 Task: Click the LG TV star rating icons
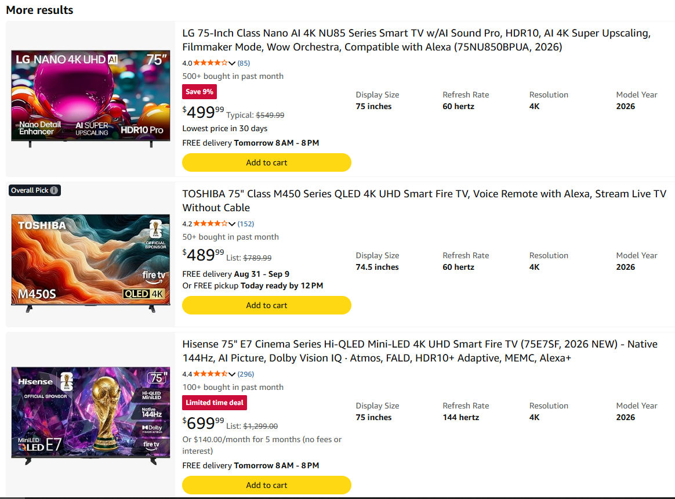[x=210, y=63]
